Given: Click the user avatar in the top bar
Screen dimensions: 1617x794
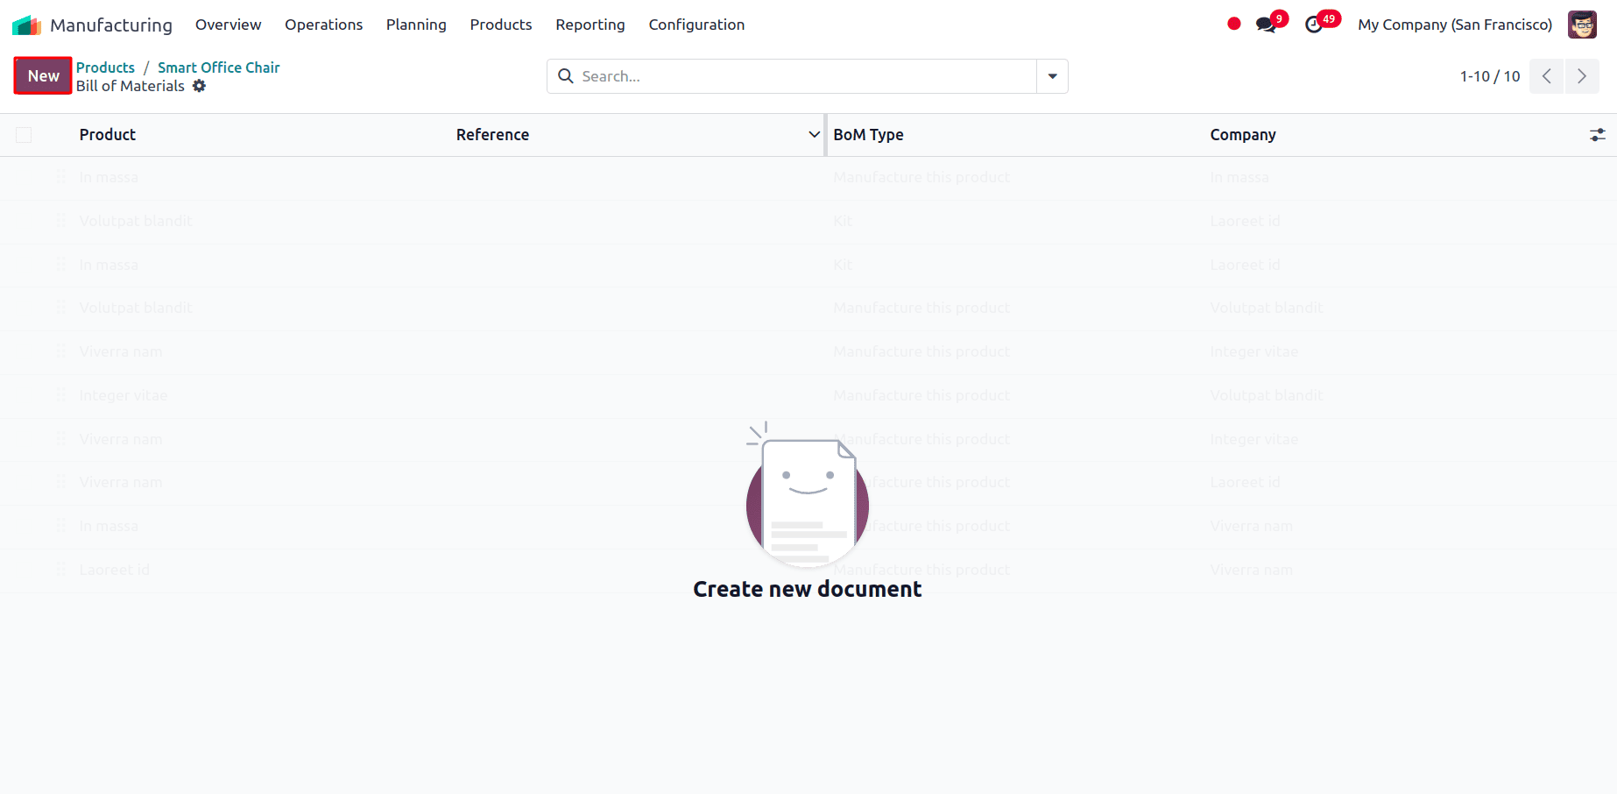Looking at the screenshot, I should tap(1582, 24).
